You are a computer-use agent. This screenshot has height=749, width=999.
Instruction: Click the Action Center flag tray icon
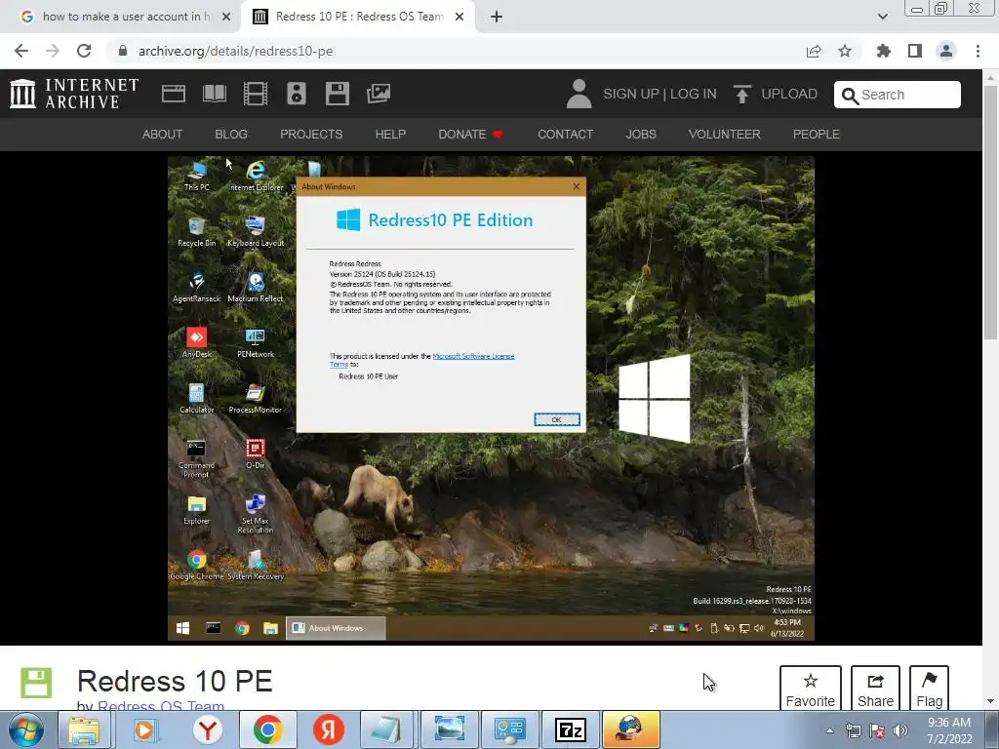point(877,730)
